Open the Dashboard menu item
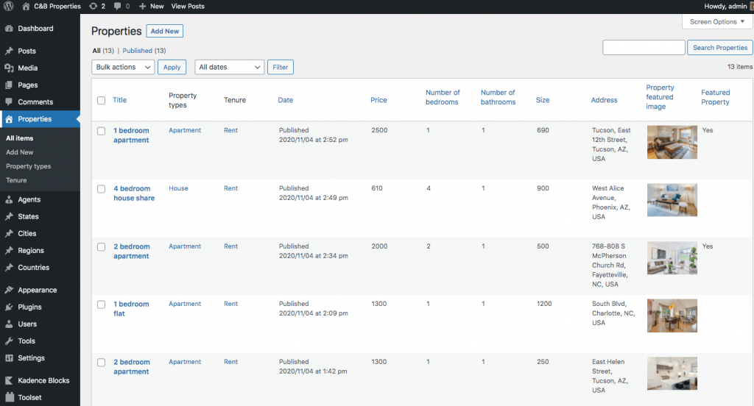This screenshot has width=754, height=406. click(35, 29)
